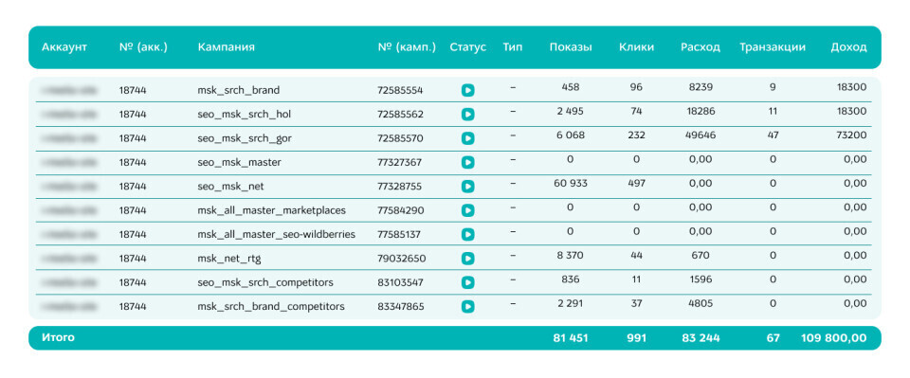Click status icon for msk_all_master_seo-wildberries

pos(467,235)
